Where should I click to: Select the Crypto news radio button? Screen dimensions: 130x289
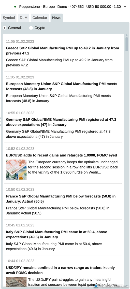point(31,28)
